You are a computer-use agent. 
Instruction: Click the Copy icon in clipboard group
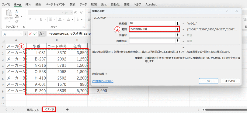coord(16,16)
